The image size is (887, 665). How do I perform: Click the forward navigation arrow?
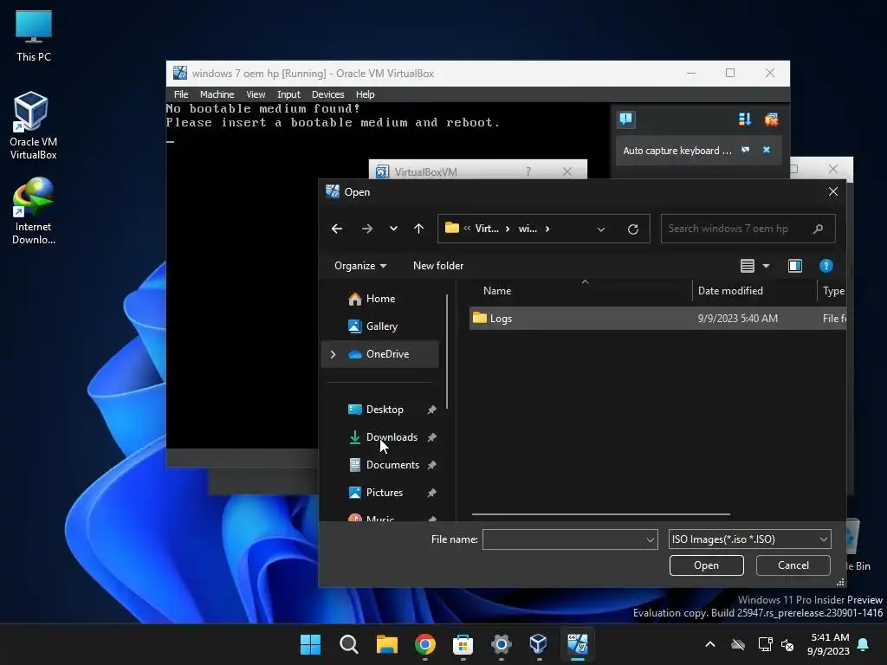click(367, 229)
